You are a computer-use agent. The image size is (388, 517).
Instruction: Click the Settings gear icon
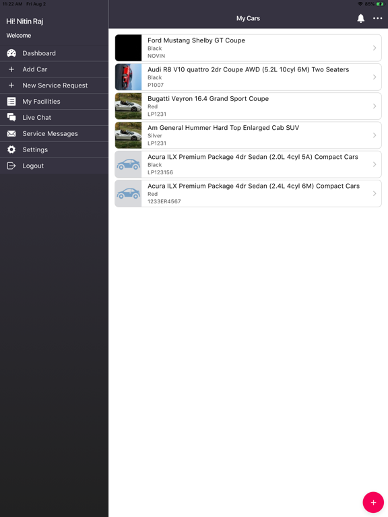11,149
